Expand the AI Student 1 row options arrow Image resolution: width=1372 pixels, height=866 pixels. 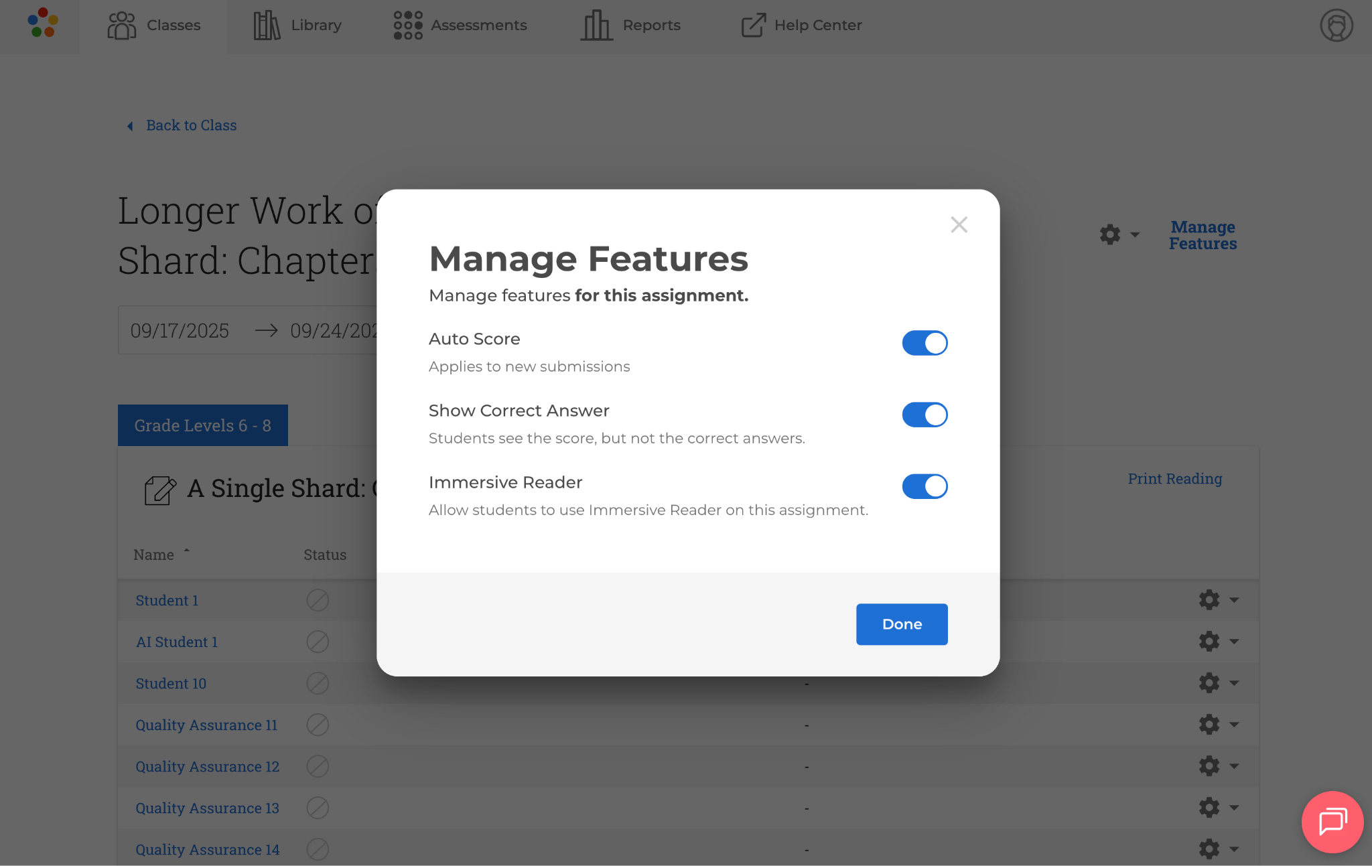[x=1234, y=642]
